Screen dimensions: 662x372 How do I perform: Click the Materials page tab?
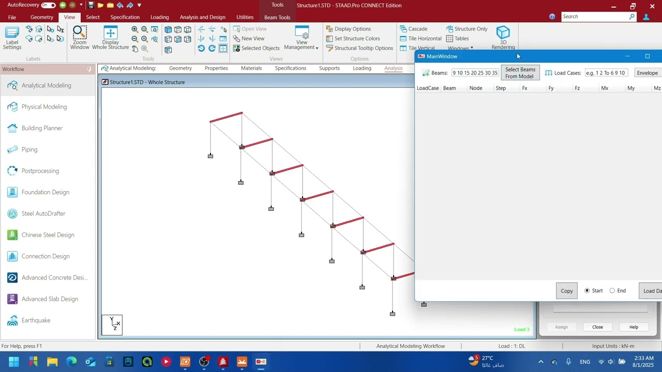(x=251, y=68)
